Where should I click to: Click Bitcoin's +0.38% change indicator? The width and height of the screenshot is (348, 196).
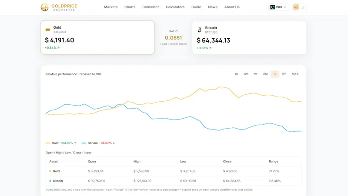tap(204, 48)
